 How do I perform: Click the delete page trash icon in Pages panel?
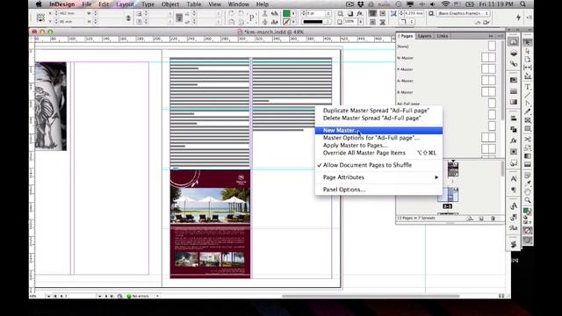tap(493, 219)
